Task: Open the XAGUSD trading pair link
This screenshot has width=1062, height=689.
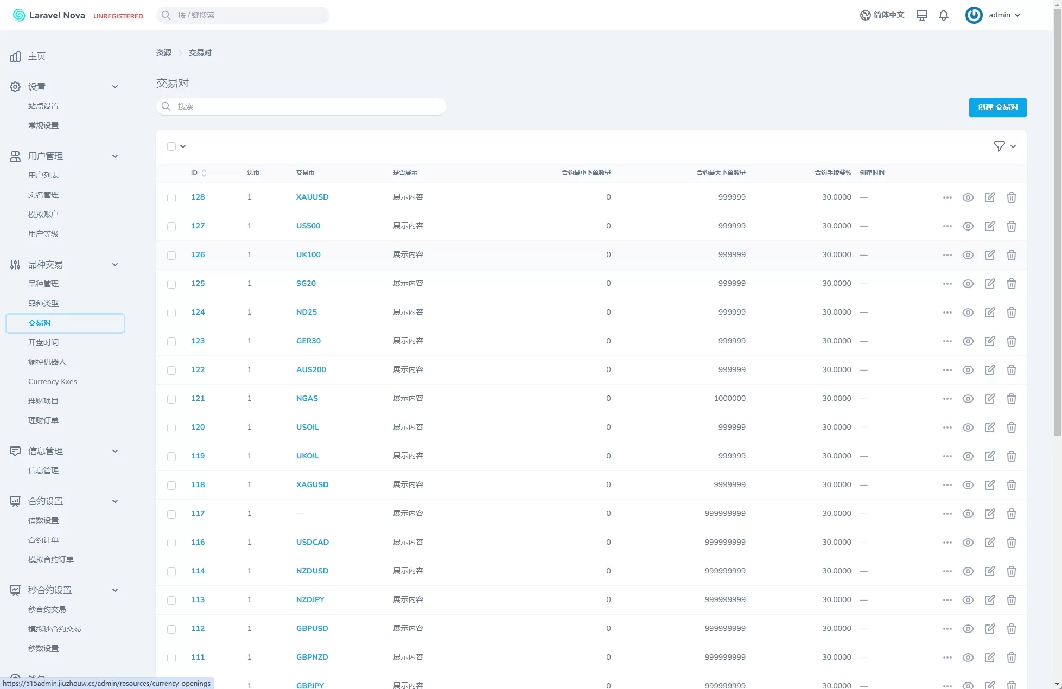Action: pyautogui.click(x=312, y=484)
